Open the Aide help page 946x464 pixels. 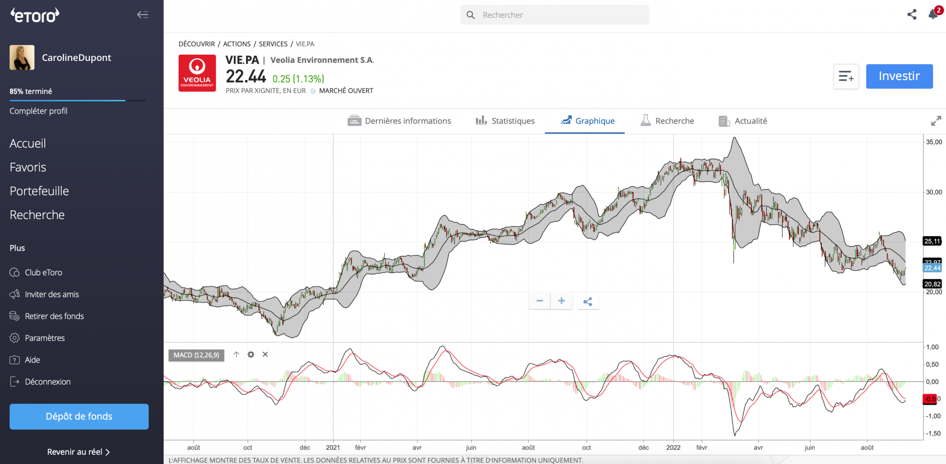pyautogui.click(x=25, y=360)
